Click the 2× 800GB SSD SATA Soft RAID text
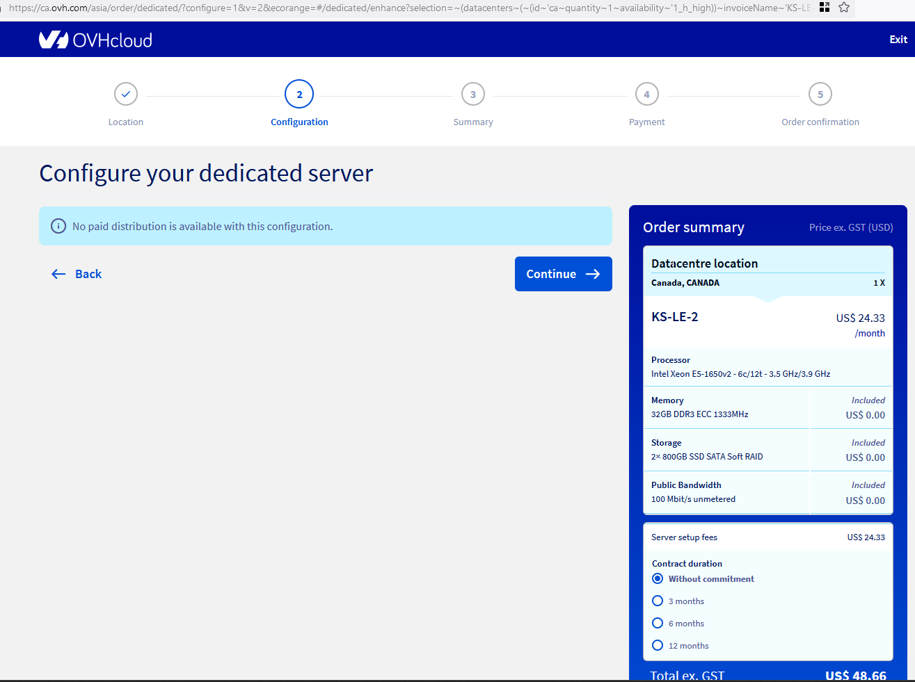The image size is (915, 682). 707,457
